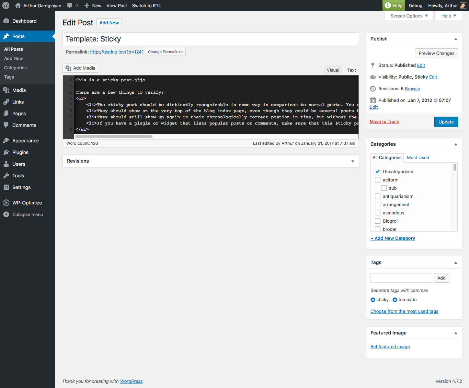Screen dimensions: 469x388
Task: Click Switch to RTL in admin bar
Action: [x=146, y=5]
